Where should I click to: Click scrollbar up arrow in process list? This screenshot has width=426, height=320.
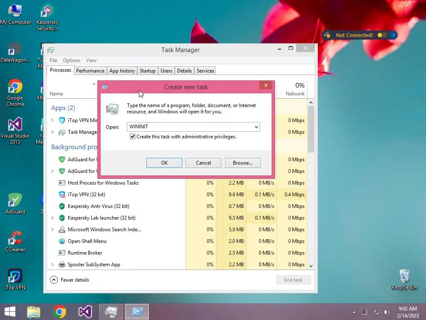pos(311,102)
